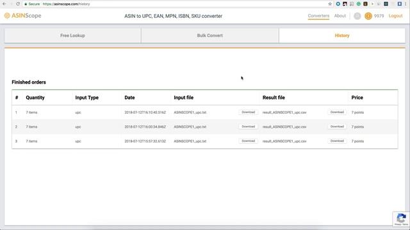This screenshot has width=410, height=230.
Task: Download result file for order 3
Action: pos(337,141)
